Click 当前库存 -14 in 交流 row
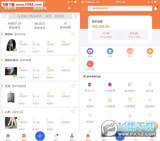Viewport: 160px width, 141px height. 63,94
